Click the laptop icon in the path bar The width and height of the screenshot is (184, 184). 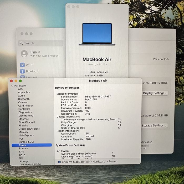pyautogui.click(x=59, y=162)
